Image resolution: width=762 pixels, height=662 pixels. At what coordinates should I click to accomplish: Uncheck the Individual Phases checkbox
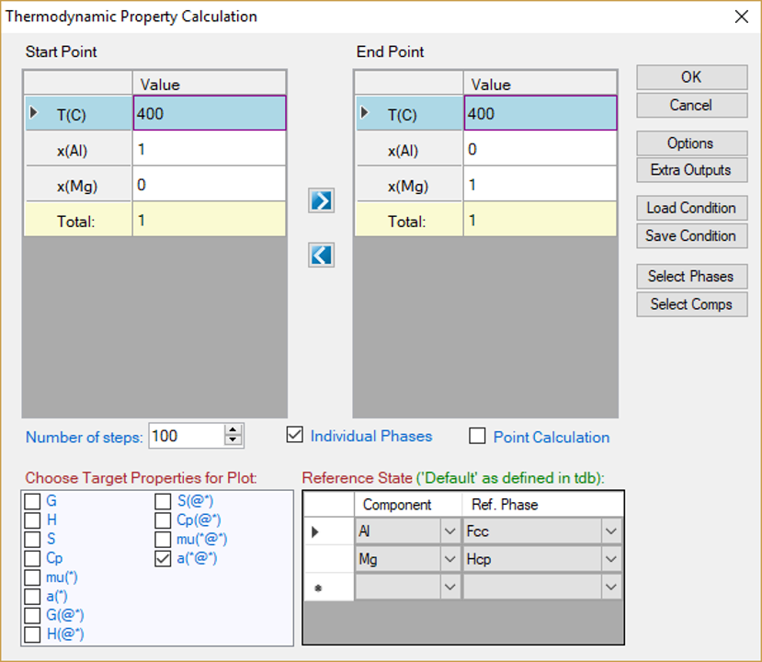point(294,436)
